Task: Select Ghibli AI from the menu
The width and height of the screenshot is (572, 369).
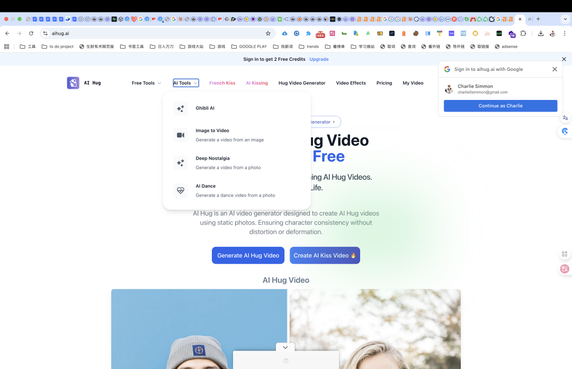Action: (237, 108)
